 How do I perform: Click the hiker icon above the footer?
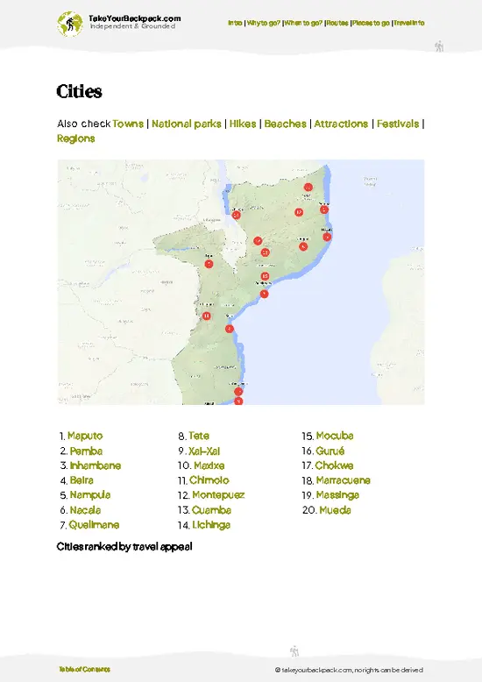point(294,651)
